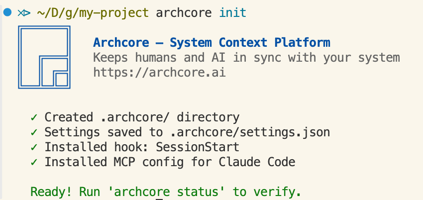Click the Archcore nested squares logo
The height and width of the screenshot is (200, 423).
click(x=44, y=57)
